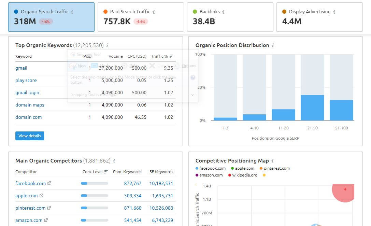Click the 51-100 positions bar

341,110
